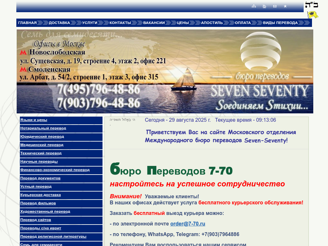Click the order@7-70.ru email link
This screenshot has width=328, height=246.
tap(188, 224)
